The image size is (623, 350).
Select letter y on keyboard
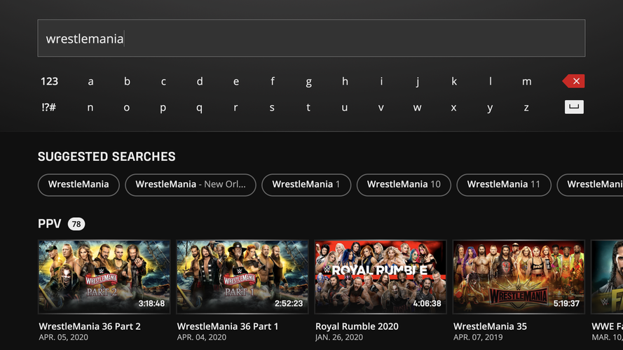tap(490, 108)
